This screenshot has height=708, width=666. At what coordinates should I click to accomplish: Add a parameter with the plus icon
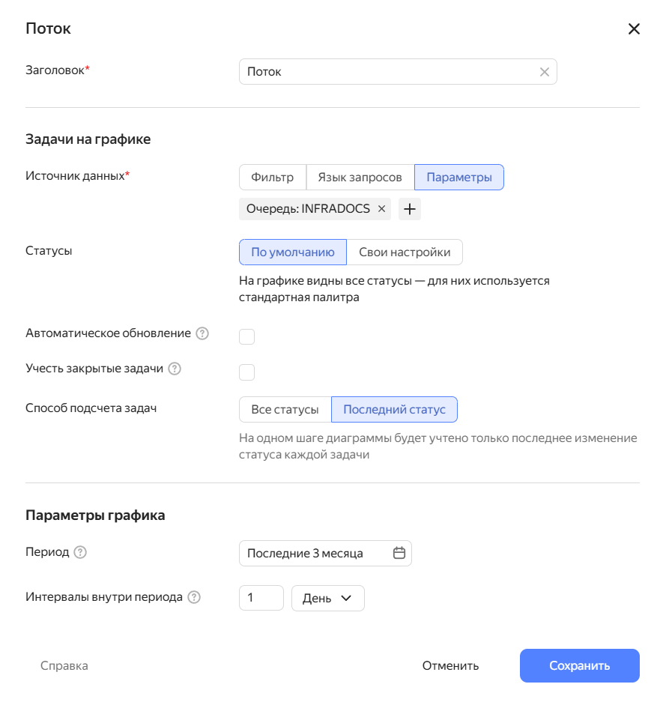(x=410, y=209)
